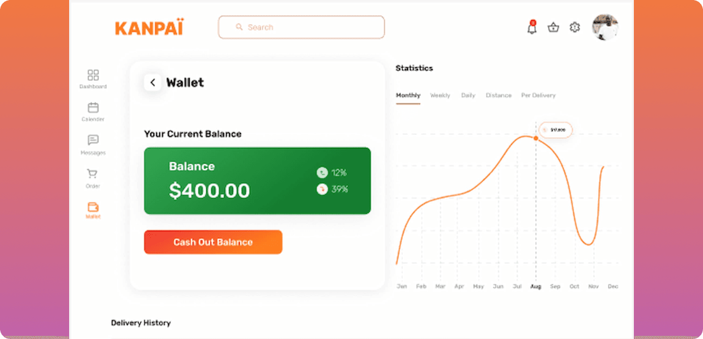Open the Calendar sidebar icon
703x339 pixels.
pyautogui.click(x=93, y=107)
